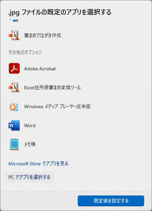Select the Word label text
Image resolution: width=152 pixels, height=211 pixels.
[30, 125]
